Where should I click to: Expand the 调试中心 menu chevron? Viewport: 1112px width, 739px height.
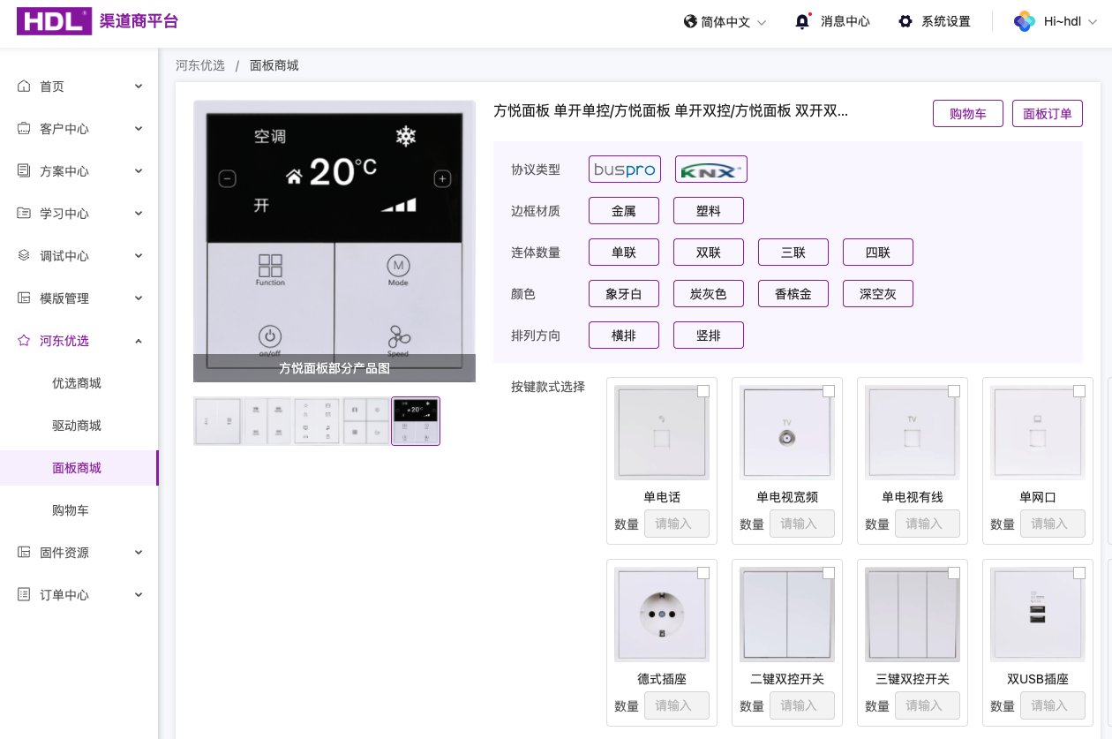pos(139,255)
